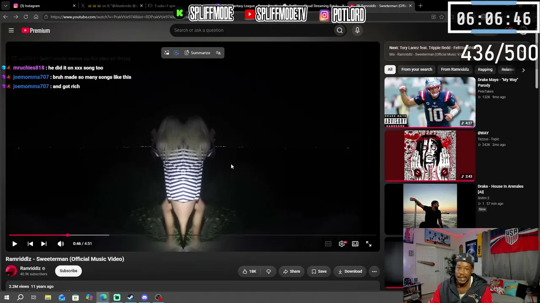The height and width of the screenshot is (303, 540).
Task: Open File Explorer from the taskbar
Action: coord(48,298)
